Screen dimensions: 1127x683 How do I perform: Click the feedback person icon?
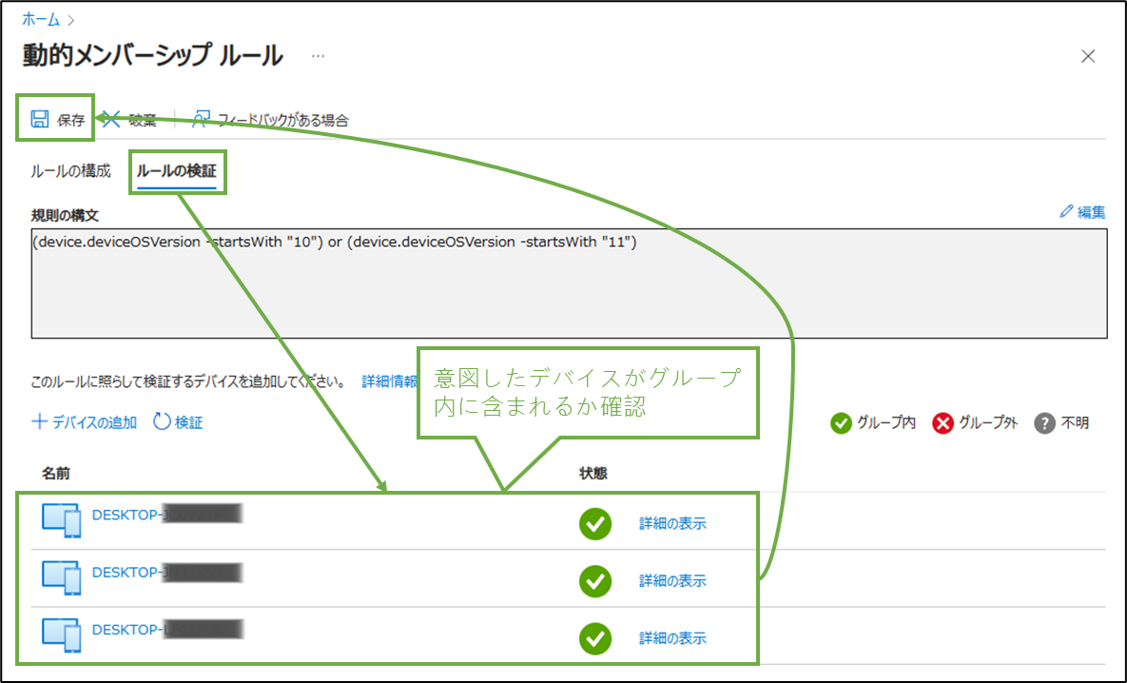202,119
